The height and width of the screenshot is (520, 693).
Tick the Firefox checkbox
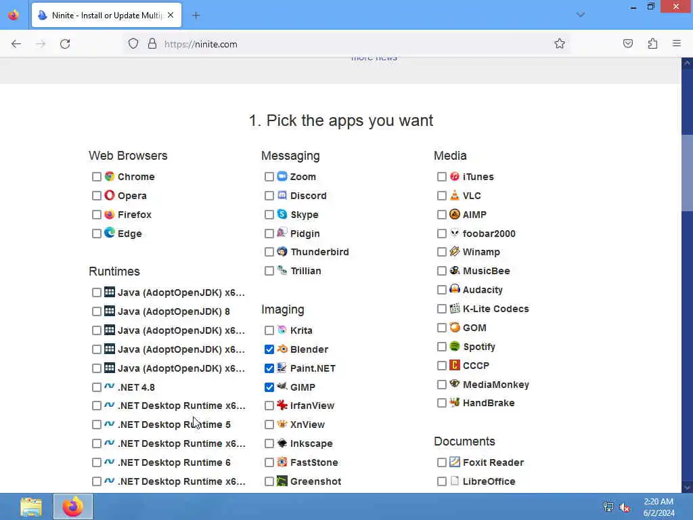click(96, 215)
